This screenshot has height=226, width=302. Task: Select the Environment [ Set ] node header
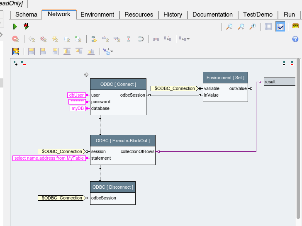point(225,78)
